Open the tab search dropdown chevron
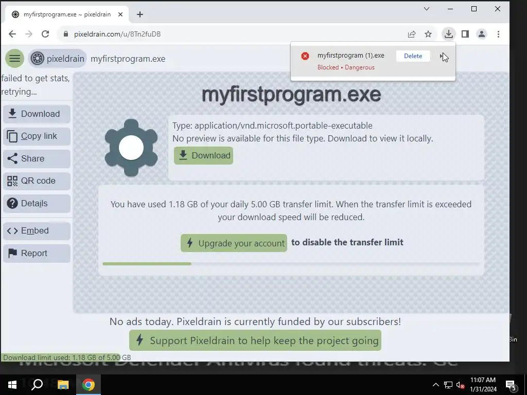The height and width of the screenshot is (395, 527). [x=427, y=9]
